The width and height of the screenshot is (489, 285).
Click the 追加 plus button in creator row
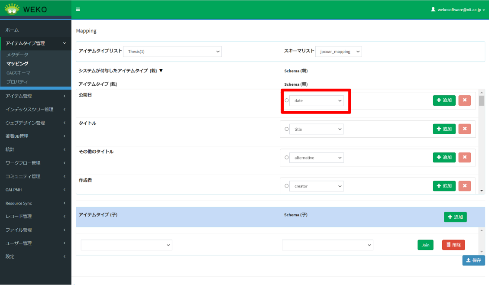point(444,186)
